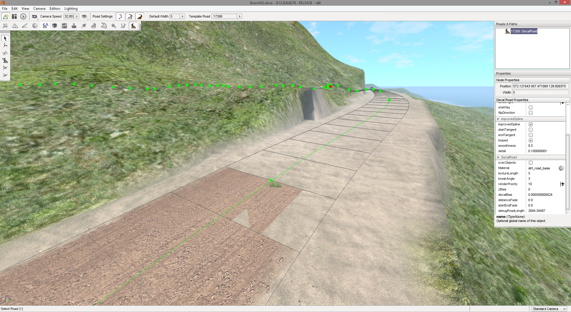Select the 17266: DecalRoad list item
571x312 pixels.
coord(524,31)
